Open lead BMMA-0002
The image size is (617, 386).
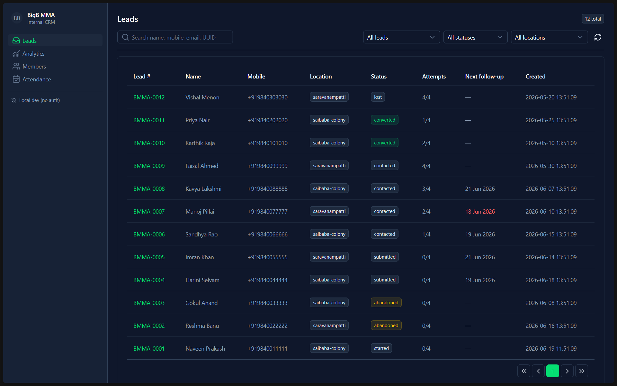click(x=149, y=326)
